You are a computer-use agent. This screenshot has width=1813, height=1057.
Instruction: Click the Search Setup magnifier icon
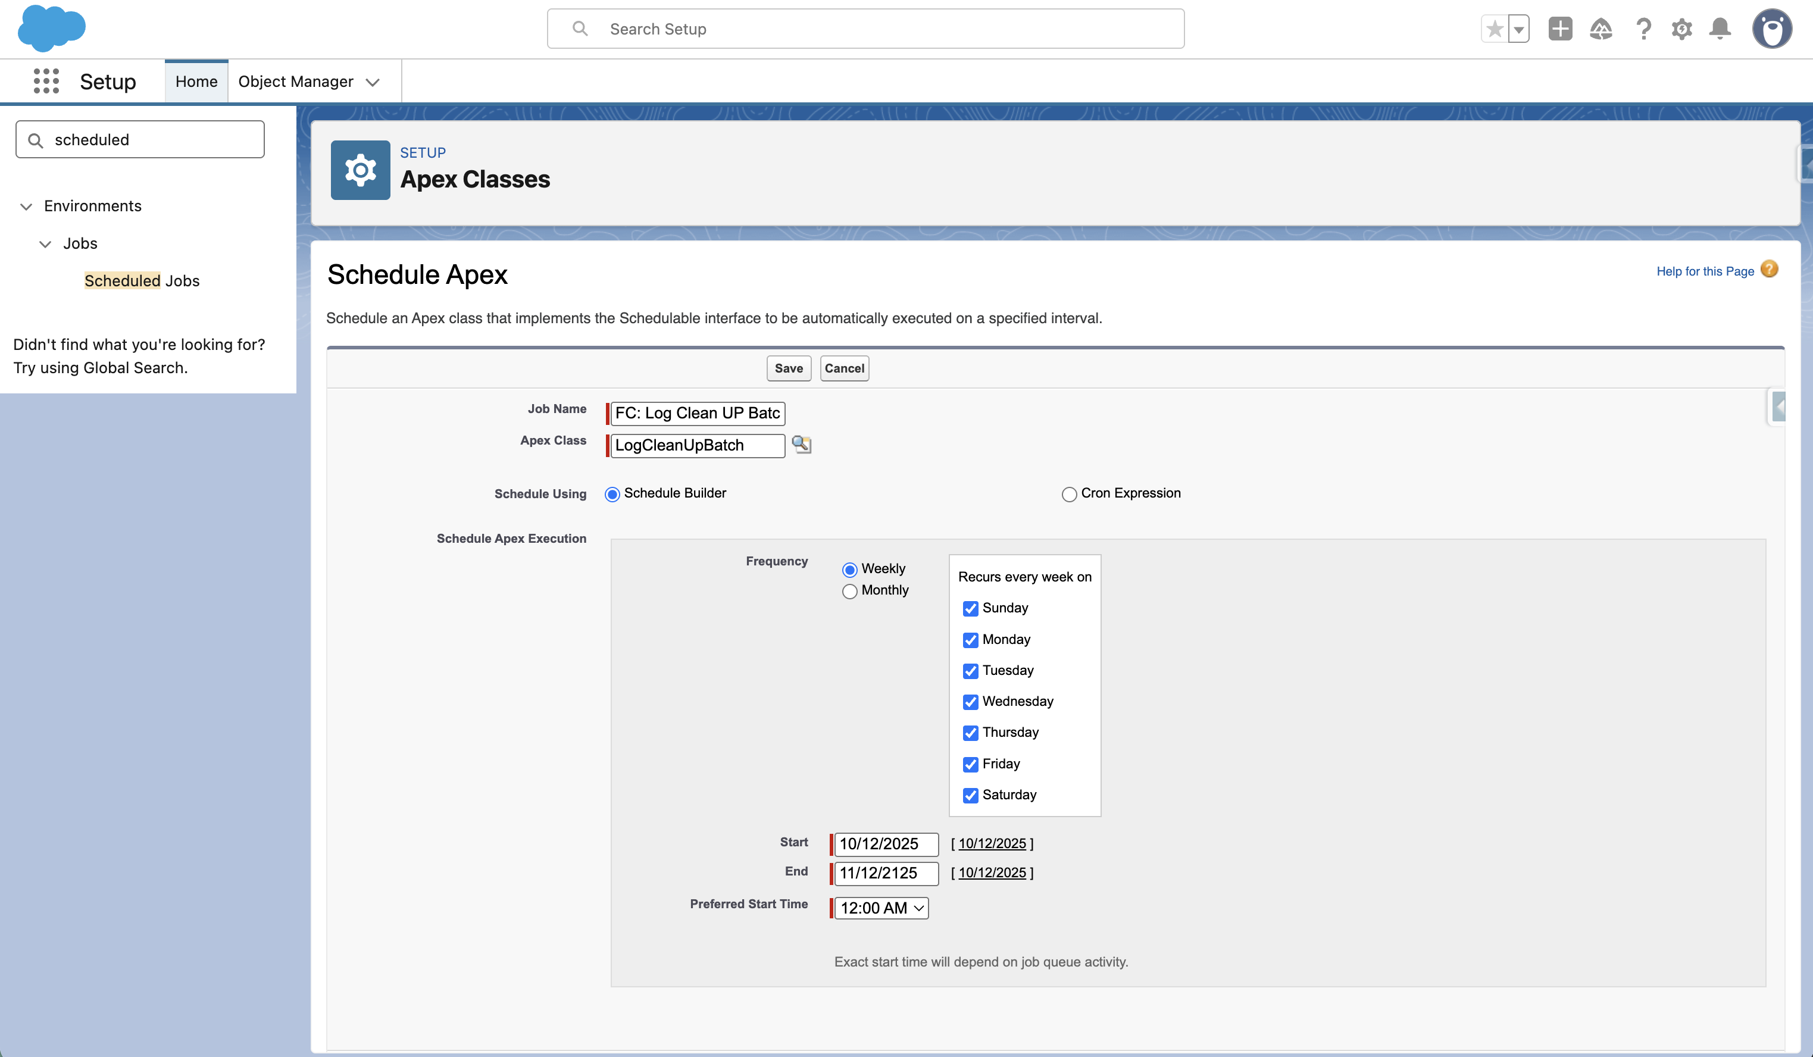coord(580,29)
